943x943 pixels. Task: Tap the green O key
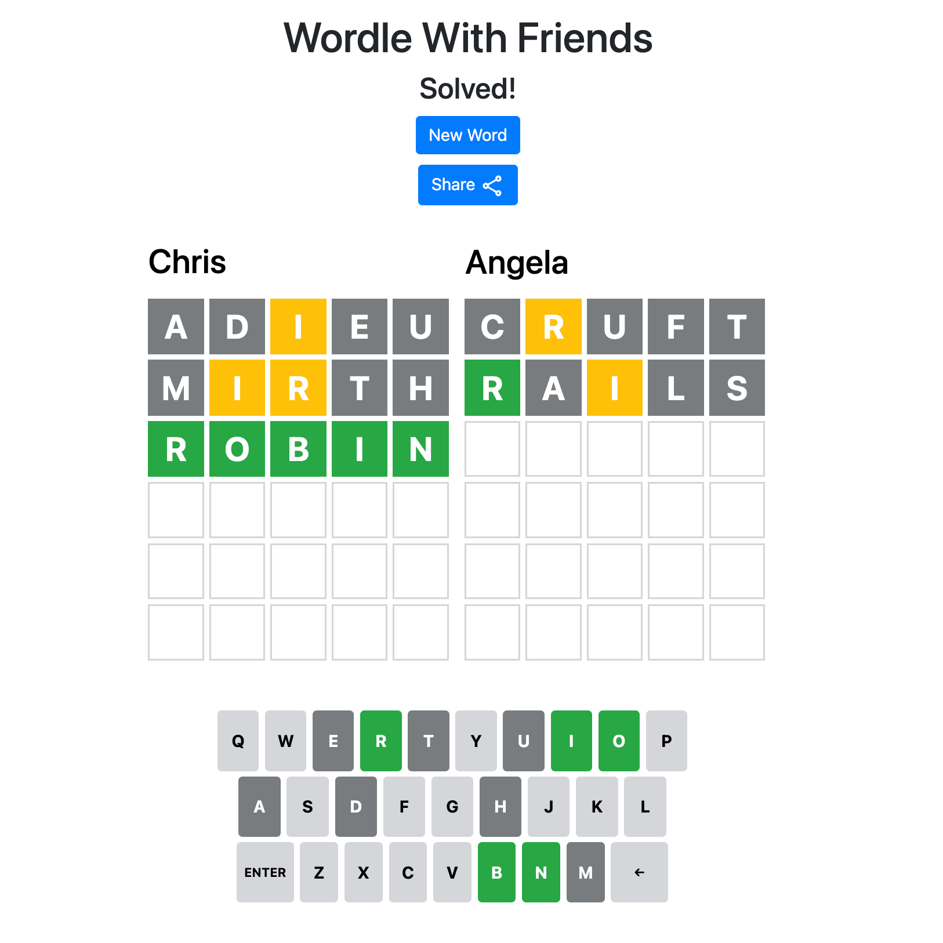tap(619, 741)
